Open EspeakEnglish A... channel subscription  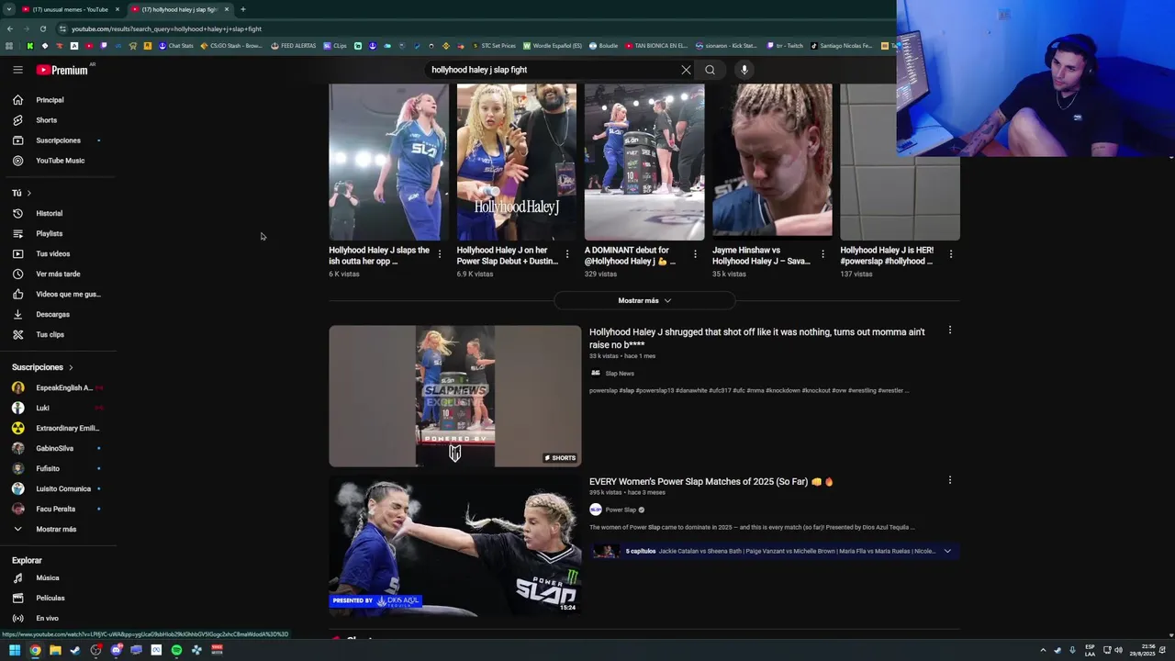58,387
